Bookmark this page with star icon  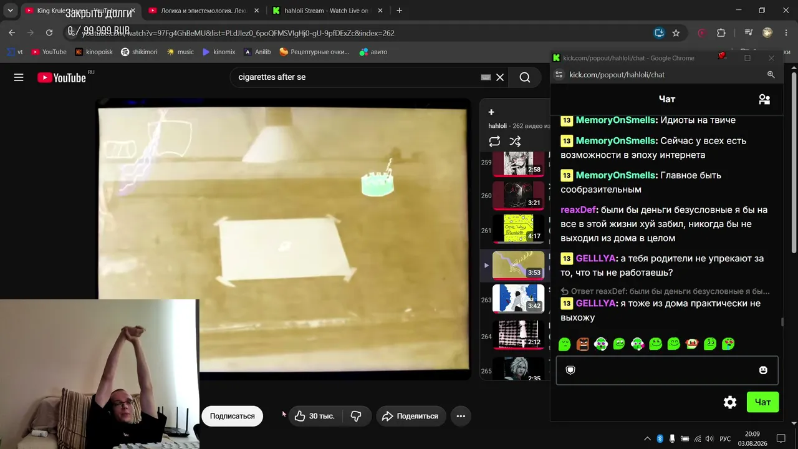click(x=676, y=33)
